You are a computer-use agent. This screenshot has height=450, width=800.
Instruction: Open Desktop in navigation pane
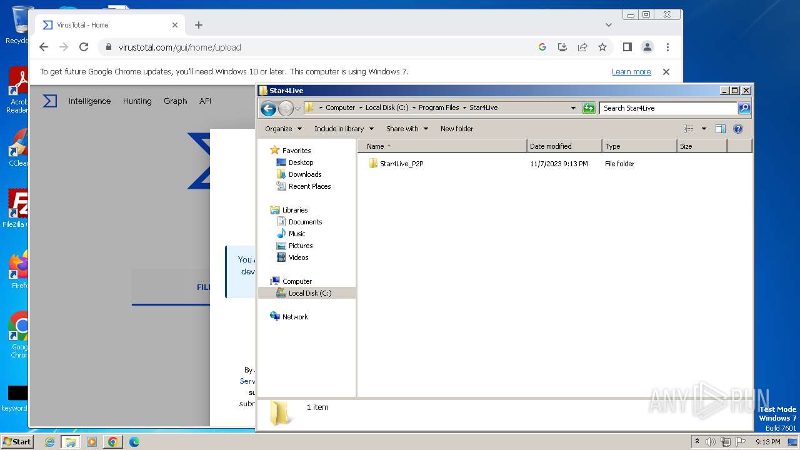tap(301, 162)
